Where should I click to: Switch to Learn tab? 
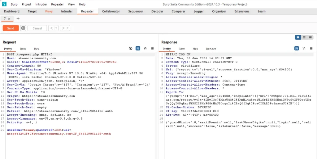(x=262, y=11)
